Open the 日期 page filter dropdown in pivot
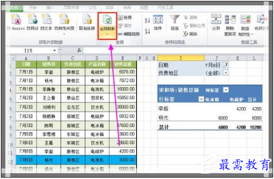This screenshot has width=274, height=179. click(226, 65)
